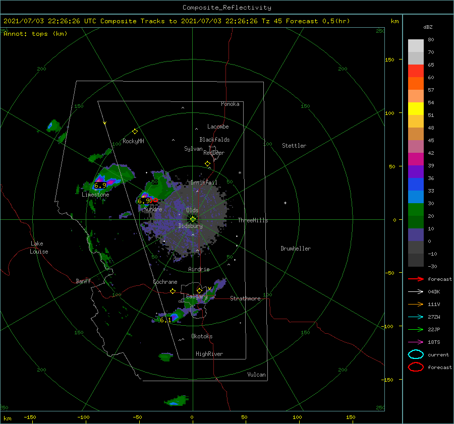The width and height of the screenshot is (454, 424).
Task: Click the Sundre town label
Action: 153,209
